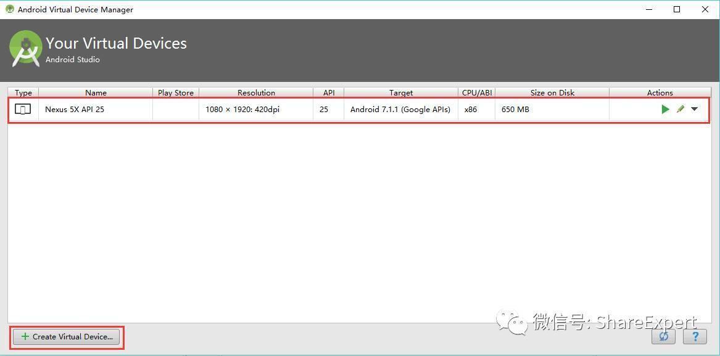The image size is (720, 356).
Task: Click the Actions column header
Action: point(660,92)
